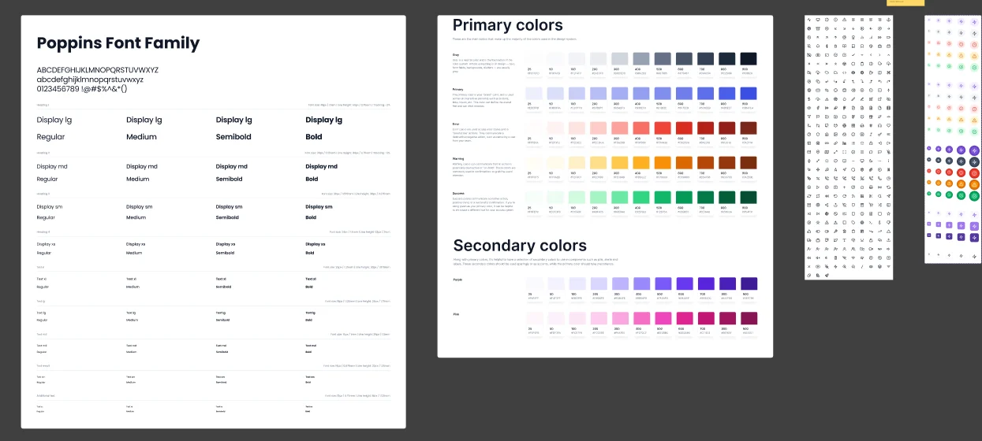Select the largest dark gray circle featured icon
Screen dimensions: 982x441
[x=974, y=162]
